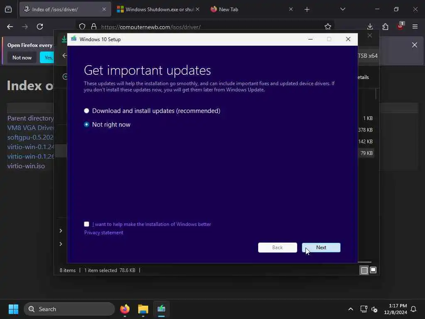The height and width of the screenshot is (319, 425).
Task: Open the clock and date flyout
Action: point(395,309)
